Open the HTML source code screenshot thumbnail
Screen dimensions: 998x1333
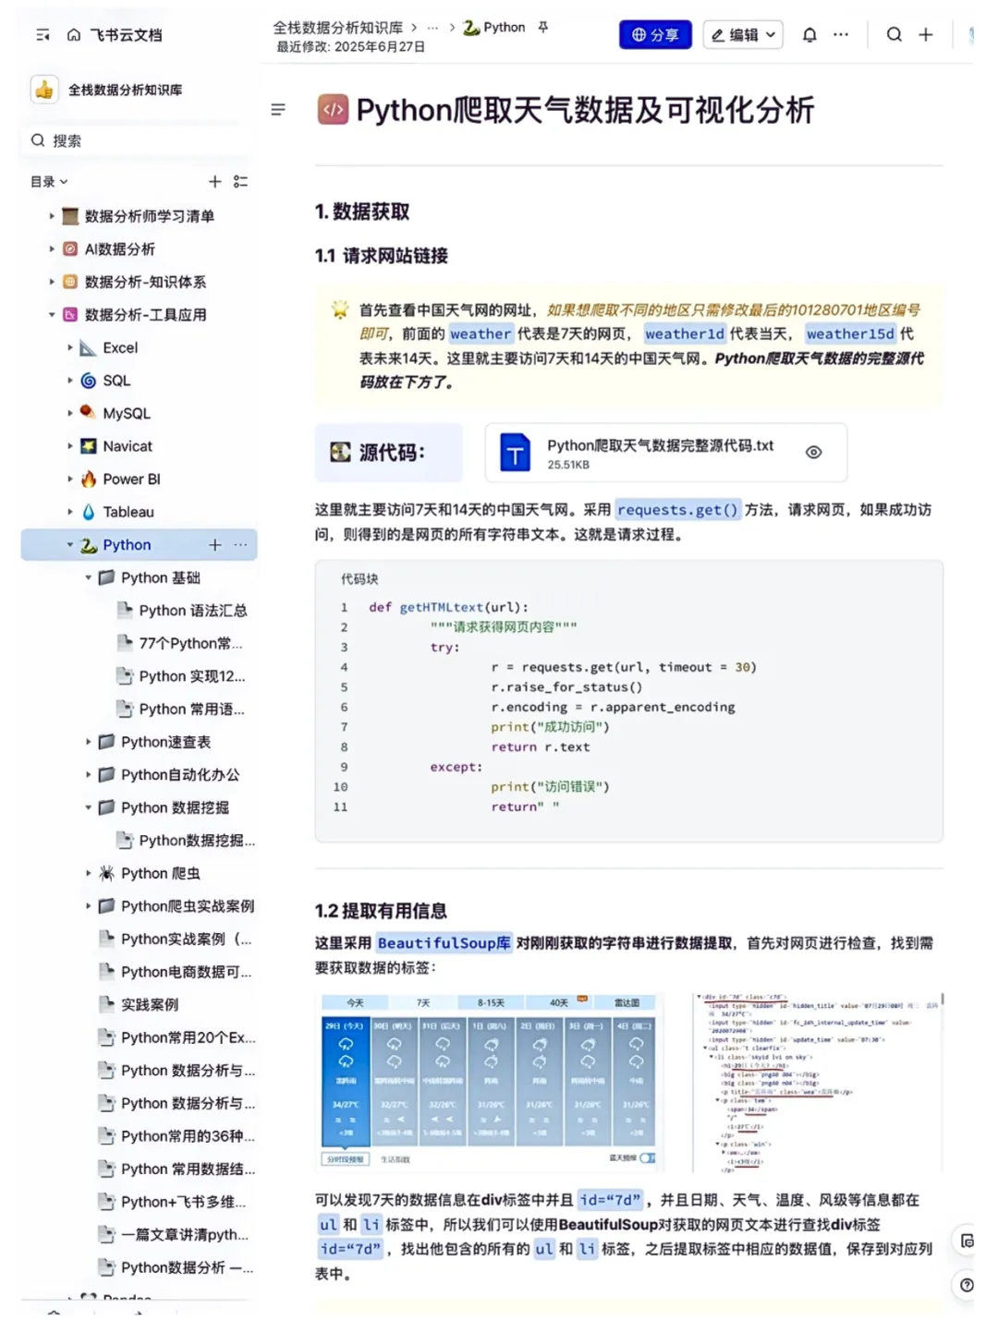point(818,1082)
